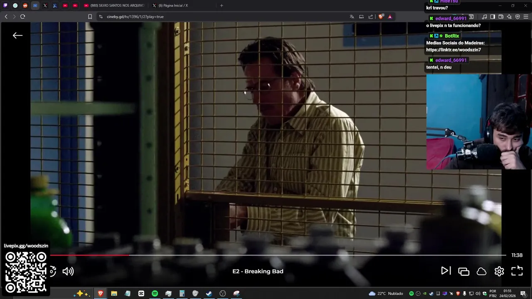Open CapCut from the taskbar

coord(141,294)
